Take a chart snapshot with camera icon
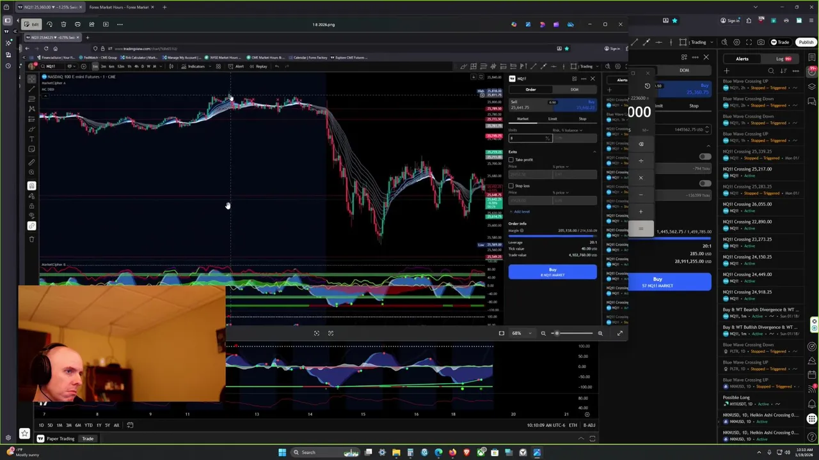This screenshot has height=460, width=819. click(761, 42)
